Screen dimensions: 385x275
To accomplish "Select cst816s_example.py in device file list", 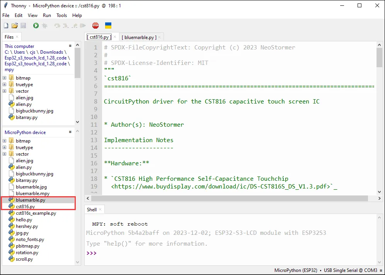I will click(36, 213).
